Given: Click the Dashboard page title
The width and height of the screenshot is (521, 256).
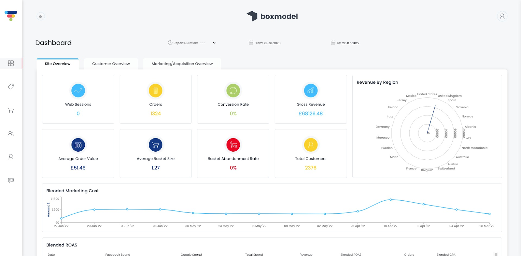Looking at the screenshot, I should 53,43.
